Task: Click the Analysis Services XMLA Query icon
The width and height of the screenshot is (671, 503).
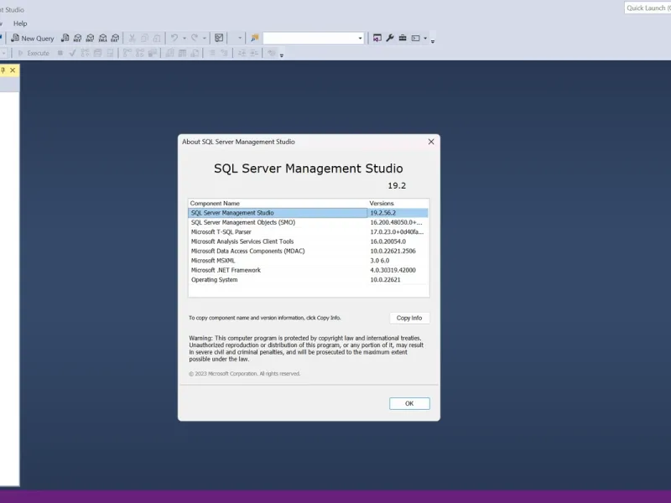Action: [x=102, y=38]
